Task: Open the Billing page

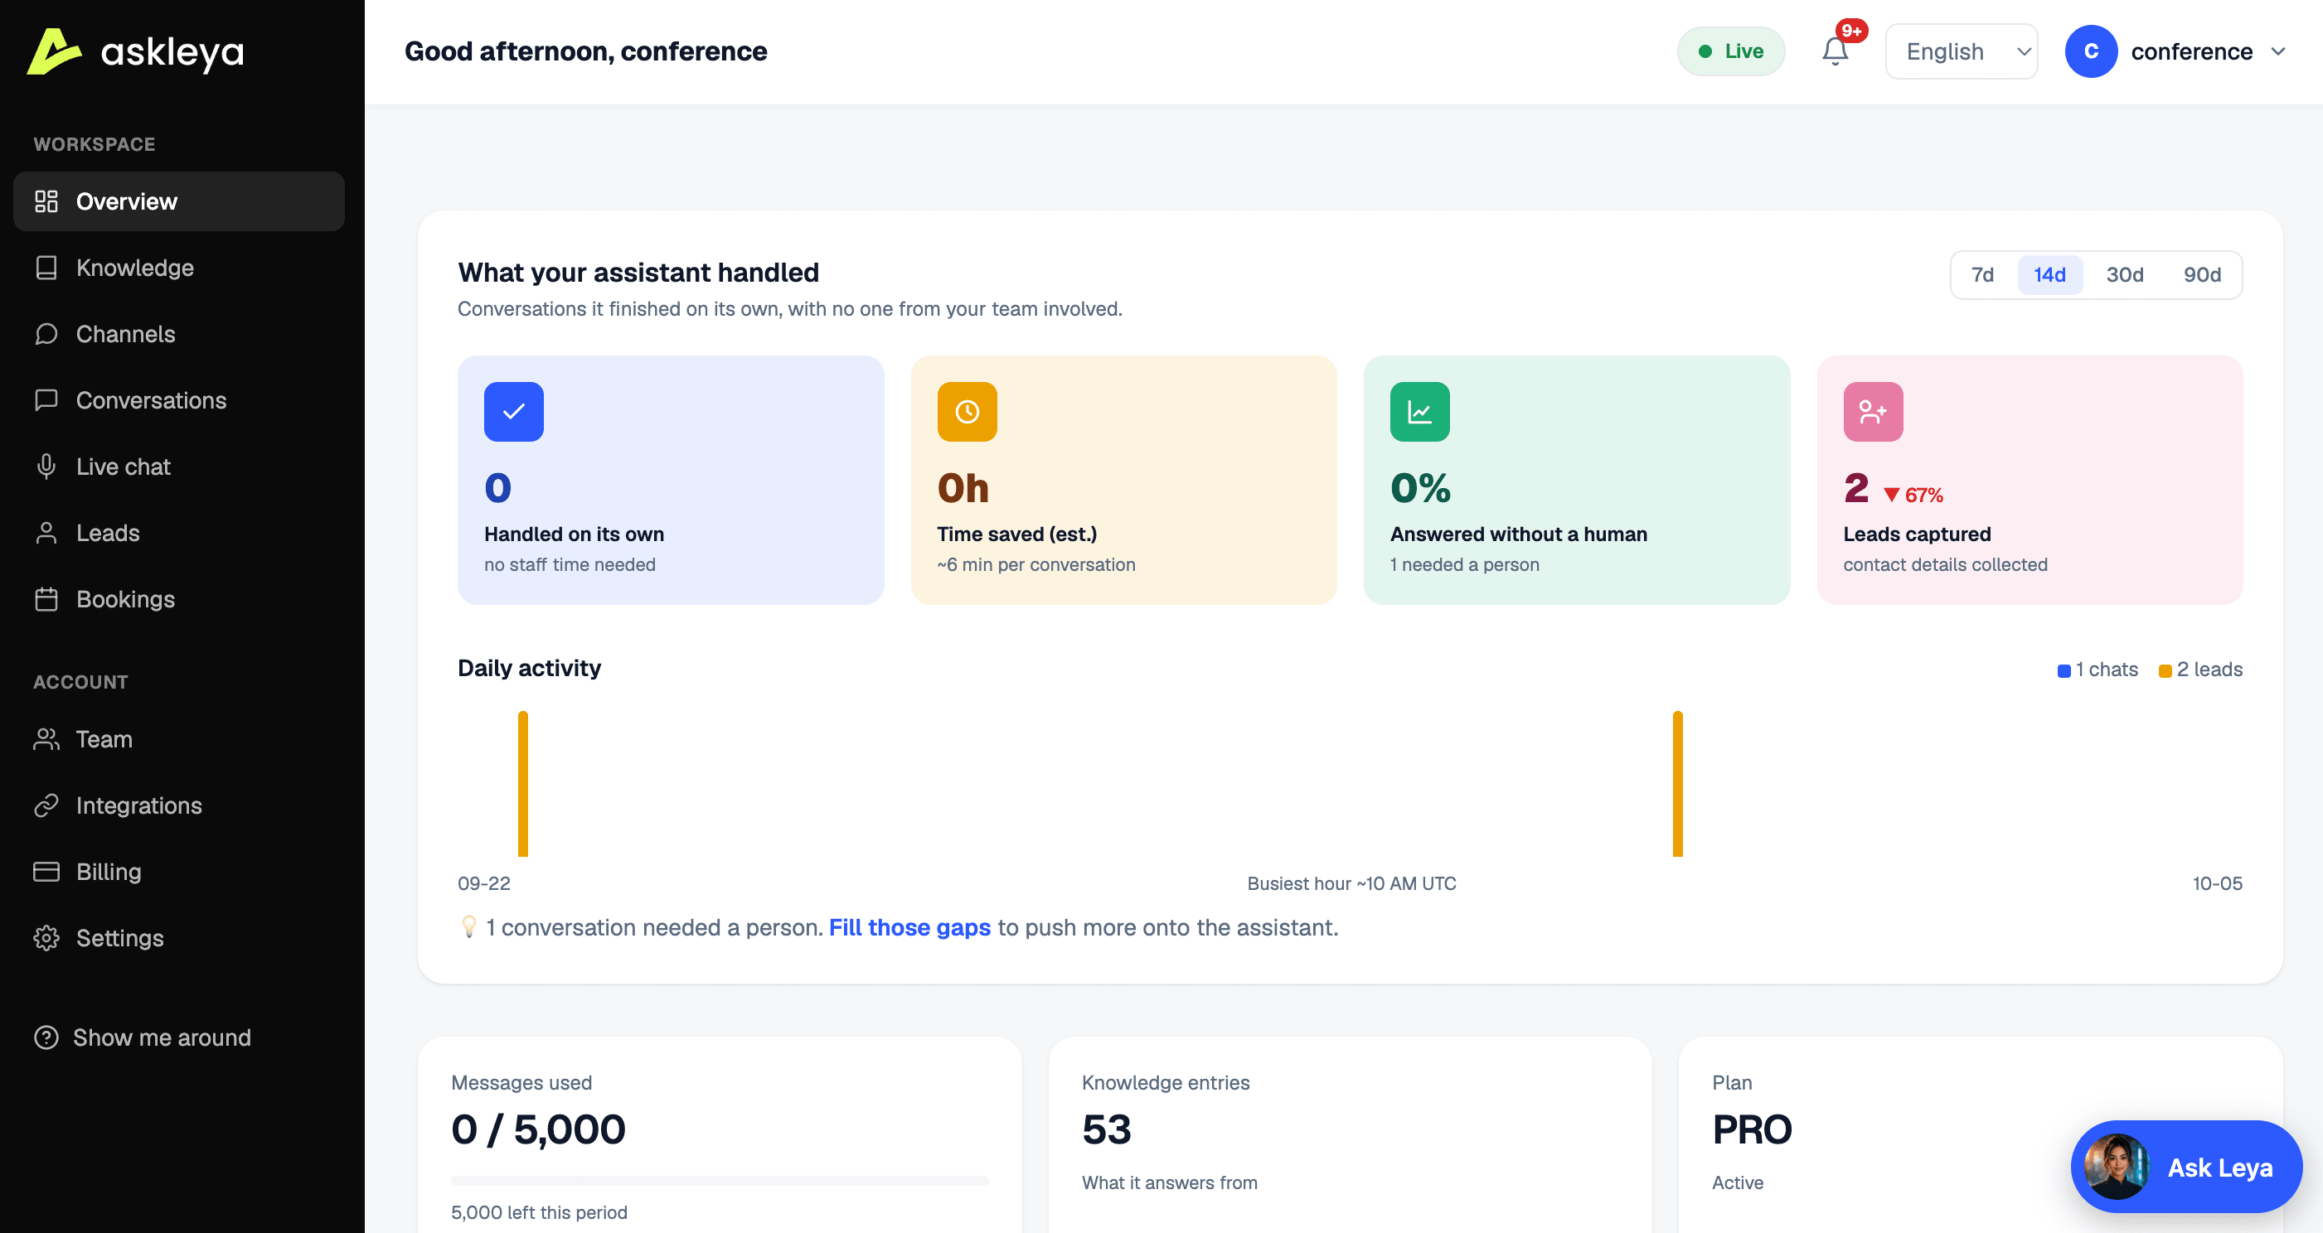Action: [x=178, y=872]
